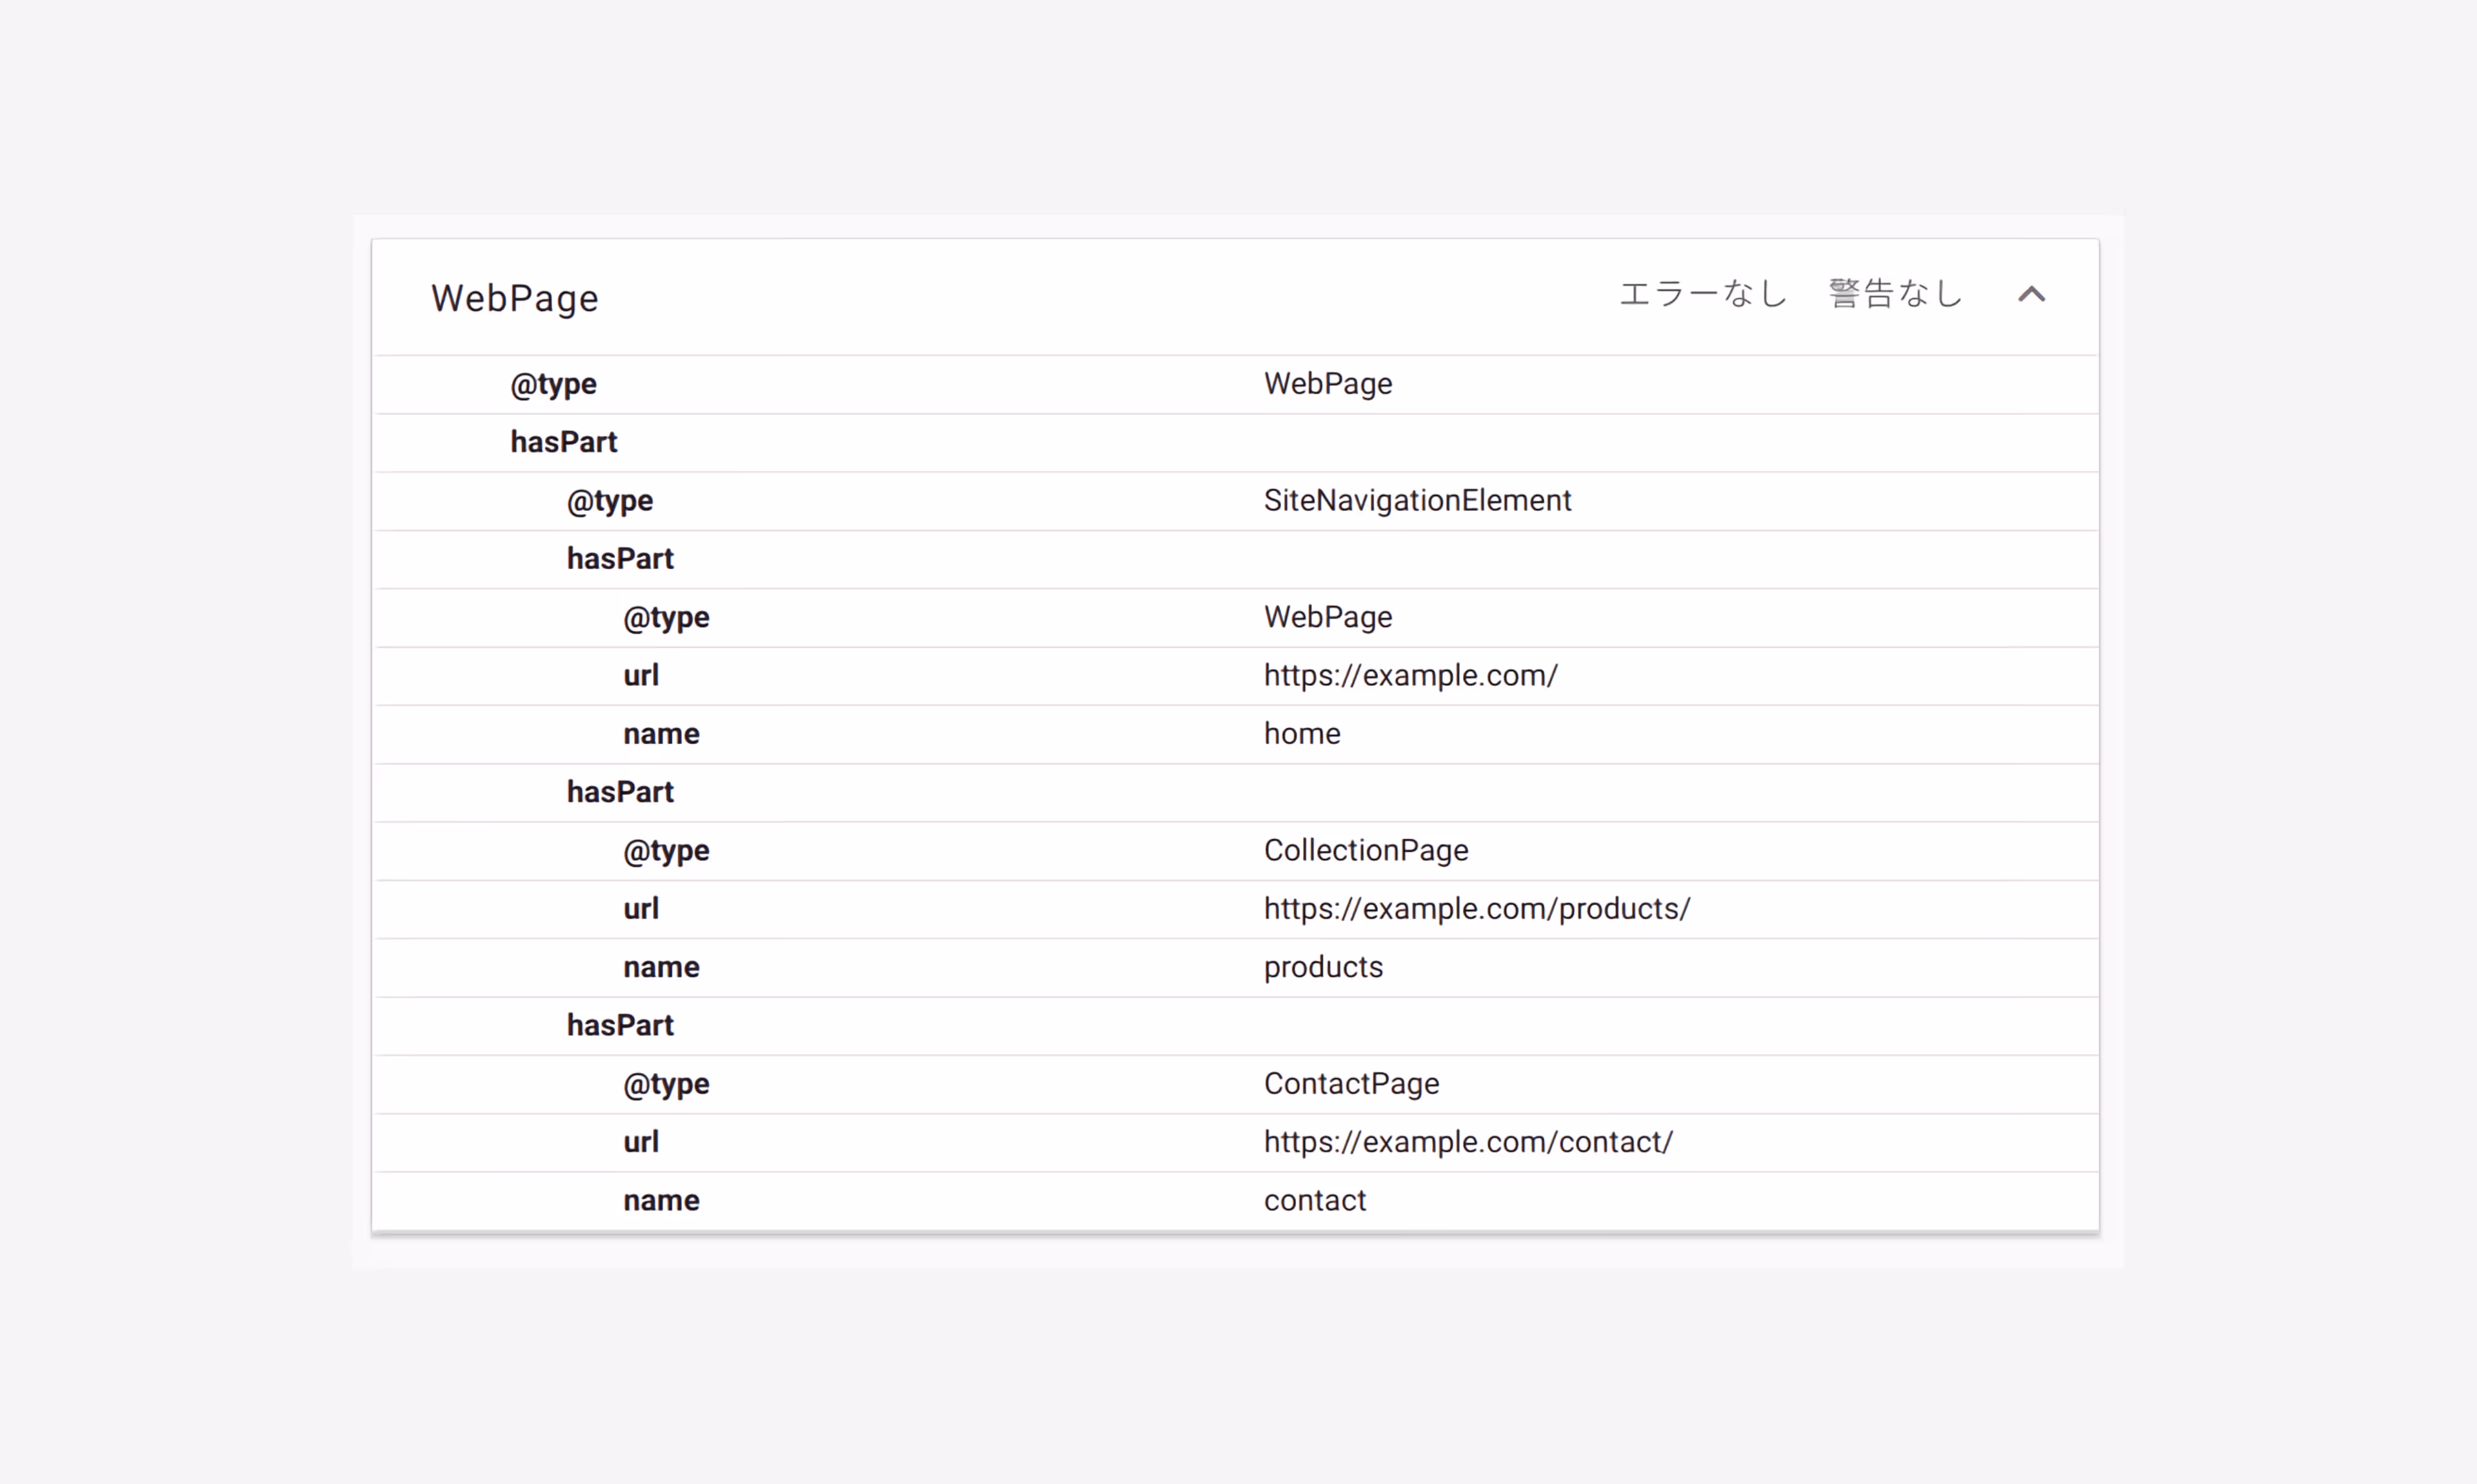The width and height of the screenshot is (2477, 1484).
Task: Select the ContactPage type value
Action: pyautogui.click(x=1351, y=1083)
